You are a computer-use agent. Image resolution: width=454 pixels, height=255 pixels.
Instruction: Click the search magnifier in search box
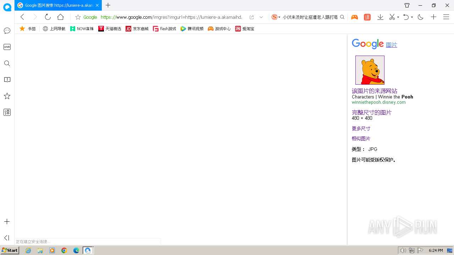pyautogui.click(x=342, y=17)
